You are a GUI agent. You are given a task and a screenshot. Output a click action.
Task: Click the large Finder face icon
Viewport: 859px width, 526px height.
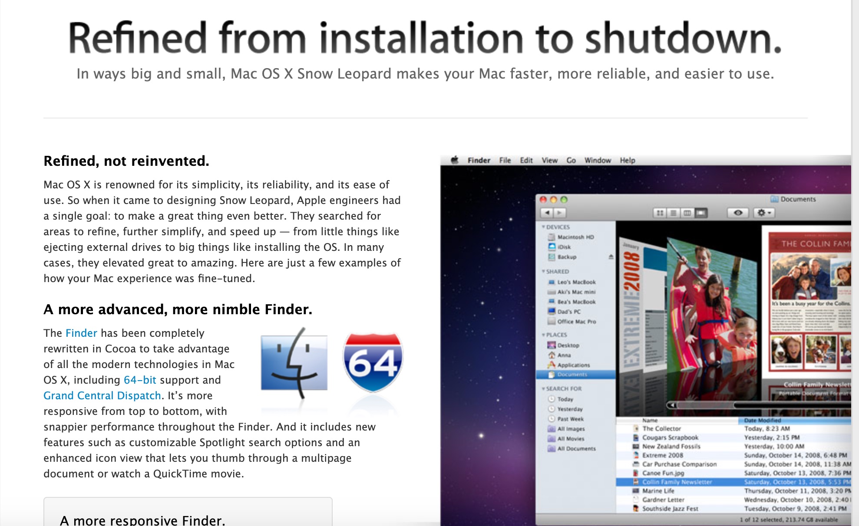point(294,363)
